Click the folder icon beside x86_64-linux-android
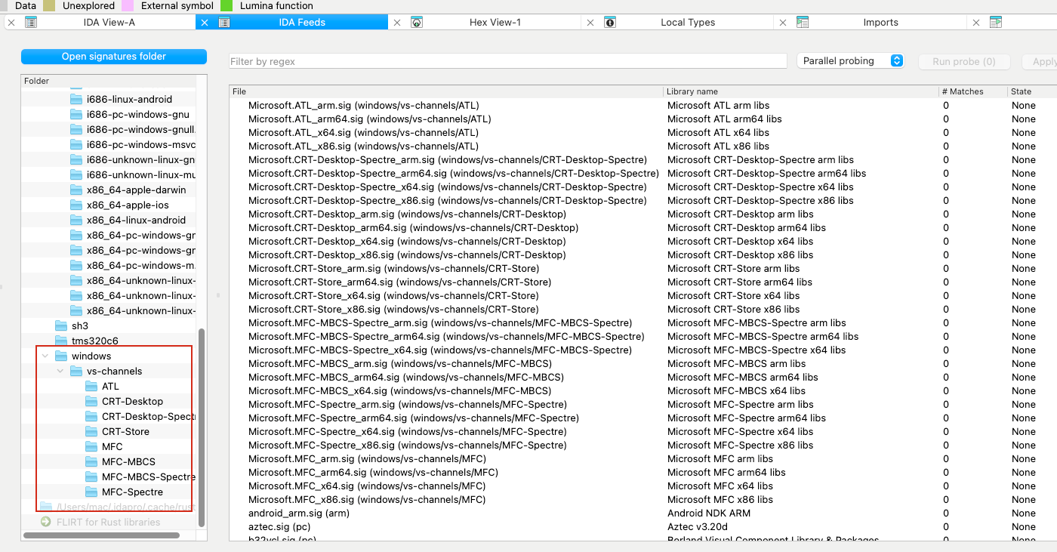The width and height of the screenshot is (1057, 552). 76,220
